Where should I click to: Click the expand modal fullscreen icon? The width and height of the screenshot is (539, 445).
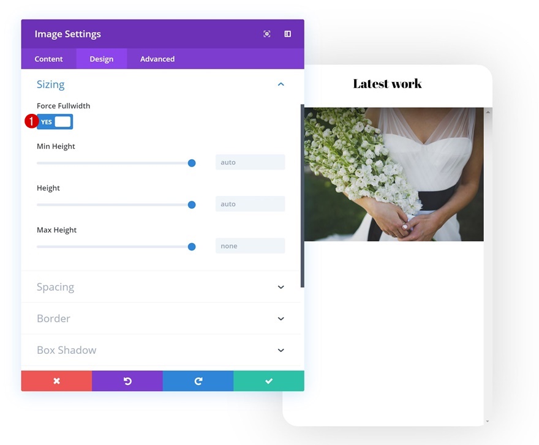pos(267,34)
